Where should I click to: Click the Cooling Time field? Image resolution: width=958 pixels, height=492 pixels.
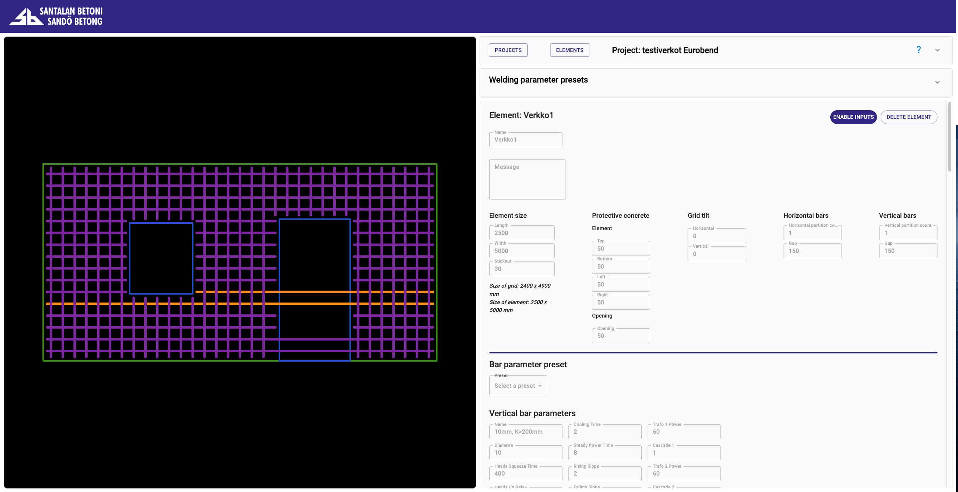605,432
